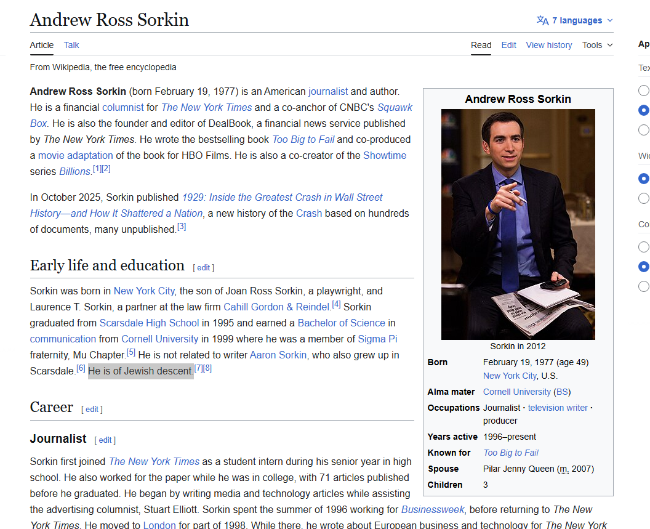
Task: Click the 'February 19, 1977 (age 49)' text
Action: [x=536, y=363]
